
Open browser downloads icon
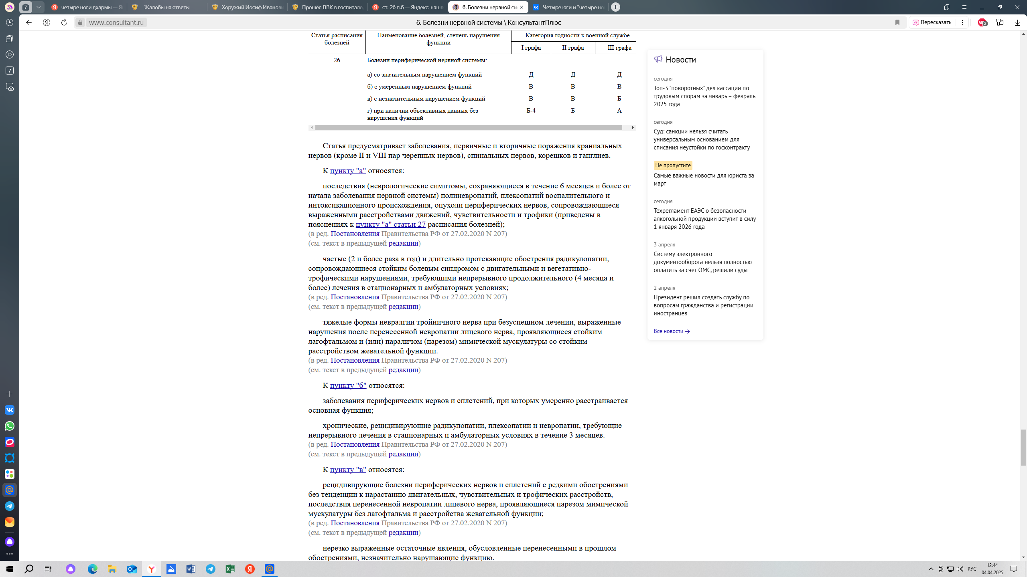(x=1017, y=22)
